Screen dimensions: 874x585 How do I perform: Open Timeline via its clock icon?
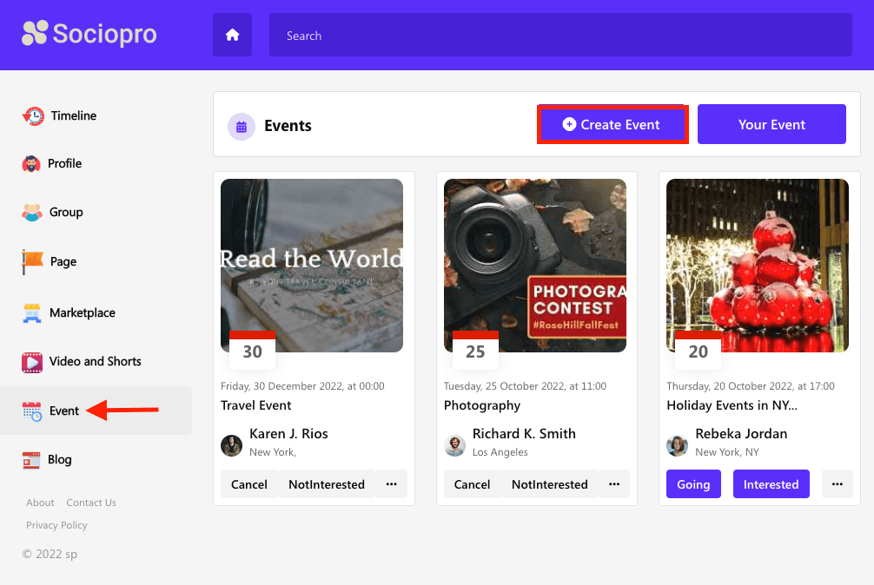pyautogui.click(x=33, y=116)
